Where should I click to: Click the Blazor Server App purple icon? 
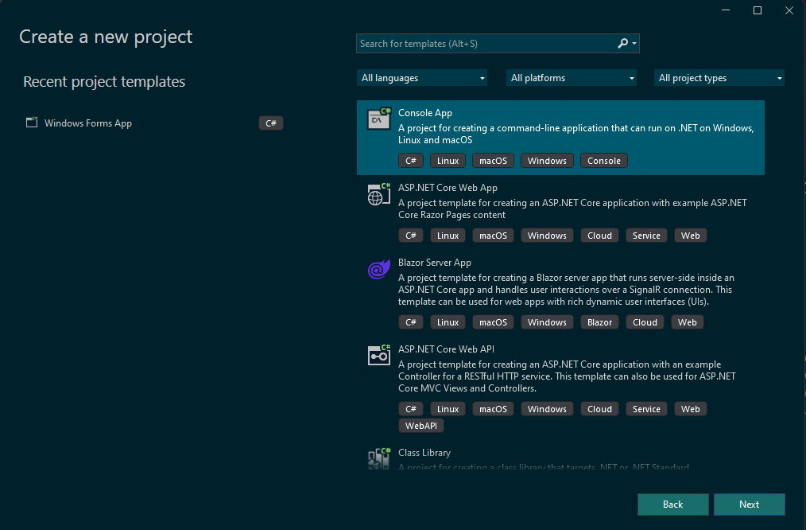(379, 269)
